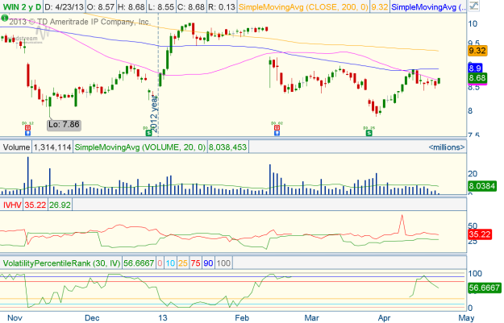
Task: Click the blue event icon in early November
Action: [x=27, y=132]
